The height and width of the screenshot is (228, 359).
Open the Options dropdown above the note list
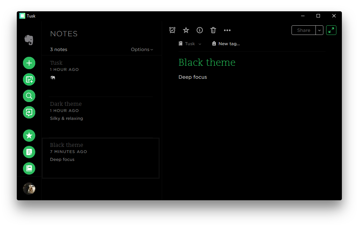pyautogui.click(x=141, y=49)
